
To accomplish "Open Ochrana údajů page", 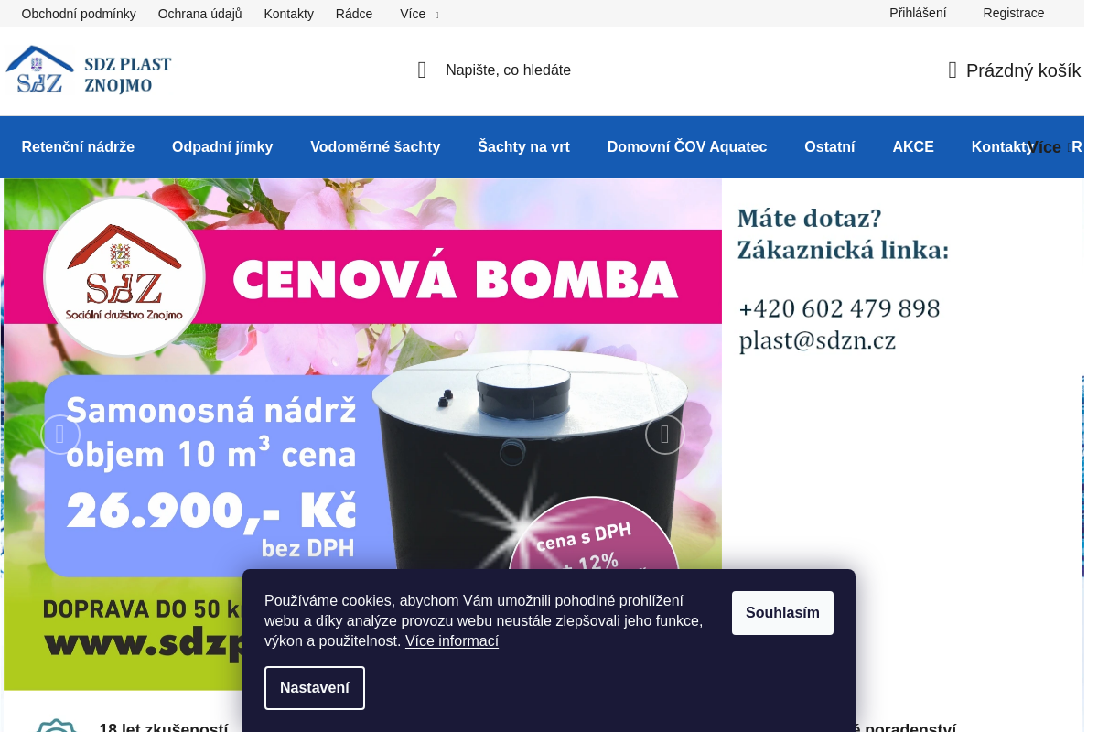I will click(x=199, y=14).
